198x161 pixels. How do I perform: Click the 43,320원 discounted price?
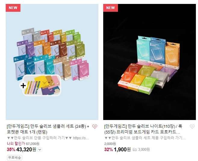click(26, 150)
